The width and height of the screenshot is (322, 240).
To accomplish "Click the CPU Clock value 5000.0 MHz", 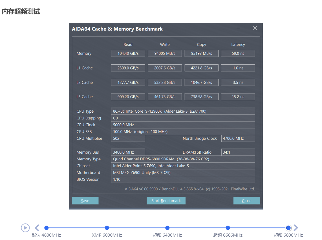I will pyautogui.click(x=183, y=125).
